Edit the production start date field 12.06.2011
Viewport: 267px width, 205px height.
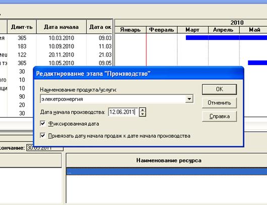point(123,112)
